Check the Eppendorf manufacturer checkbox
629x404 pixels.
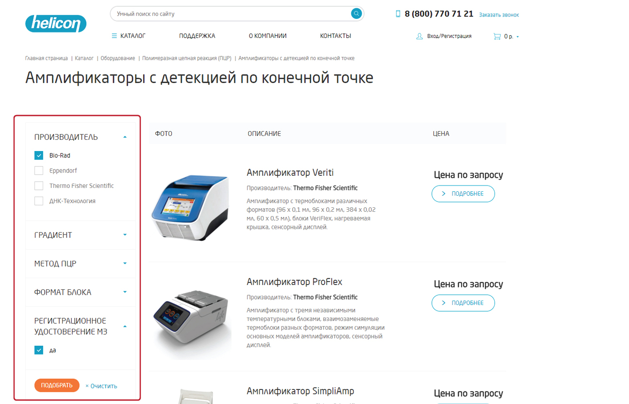pos(39,170)
